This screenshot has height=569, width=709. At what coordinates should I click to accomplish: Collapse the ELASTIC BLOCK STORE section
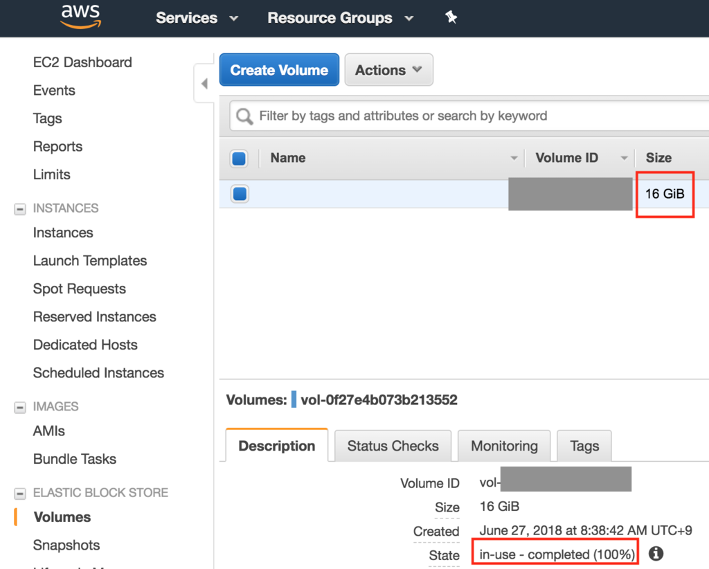(x=20, y=494)
